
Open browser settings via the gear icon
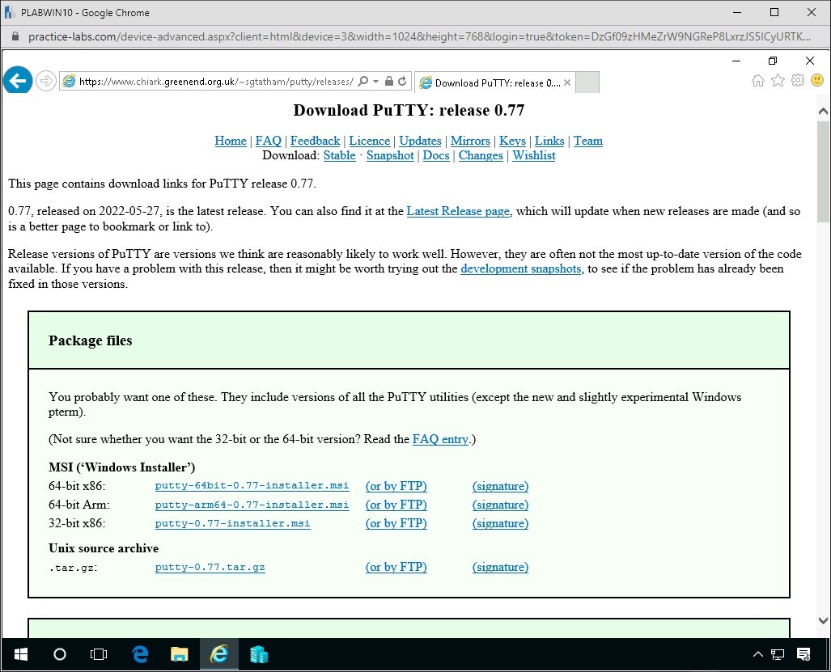798,81
